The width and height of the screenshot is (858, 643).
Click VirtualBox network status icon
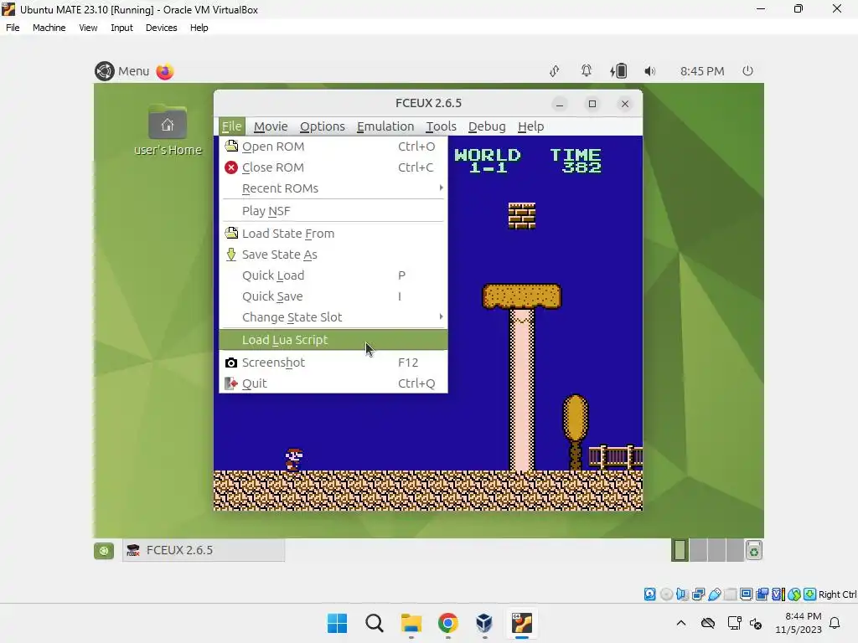pyautogui.click(x=698, y=594)
